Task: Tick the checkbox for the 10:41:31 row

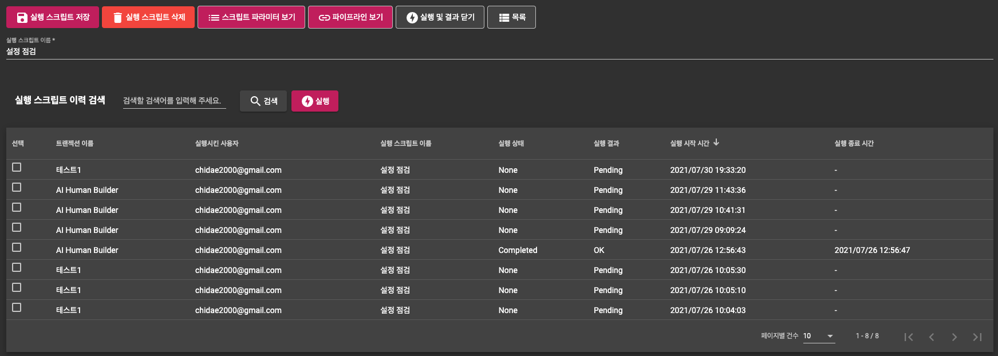Action: tap(17, 207)
